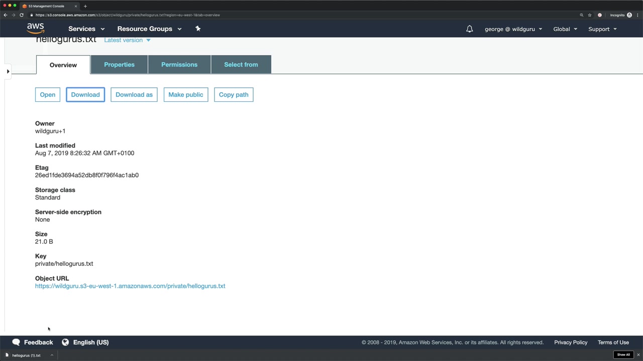Click the Download button
The image size is (643, 361).
coord(85,95)
